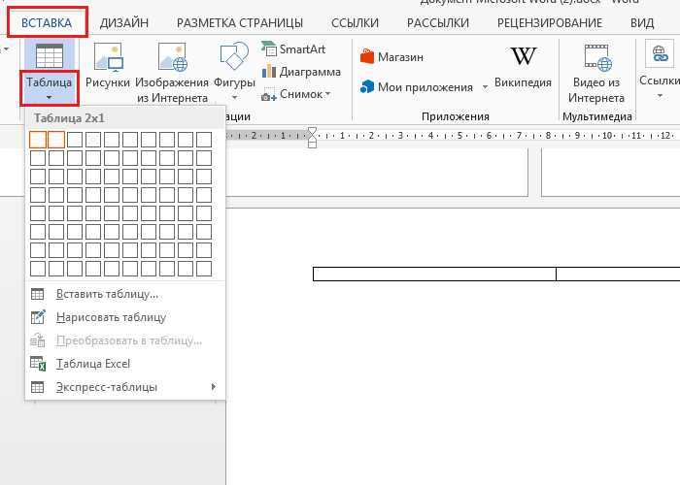The image size is (680, 485).
Task: Go to the Ссылки ribbon tab
Action: tap(355, 22)
